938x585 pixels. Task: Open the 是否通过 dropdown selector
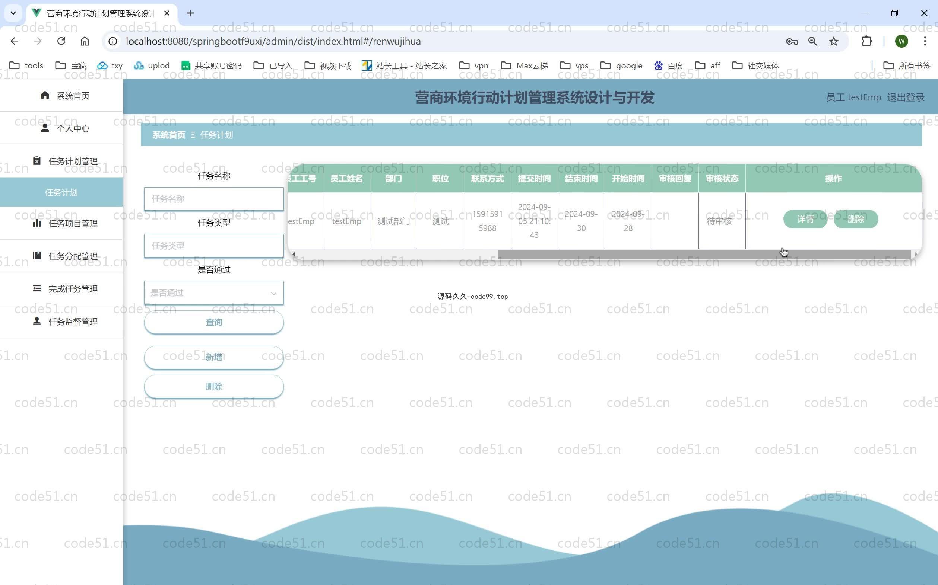coord(214,292)
